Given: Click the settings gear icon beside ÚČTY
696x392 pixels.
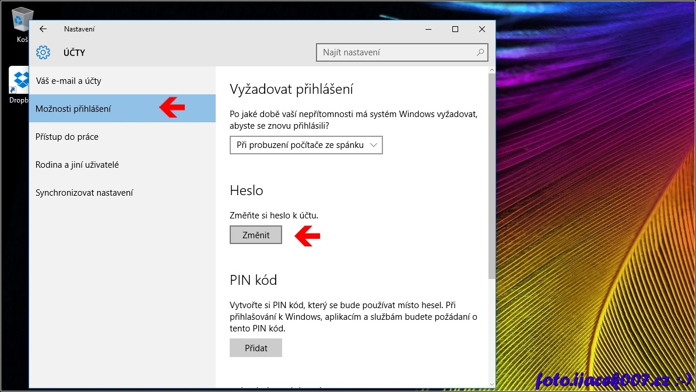Looking at the screenshot, I should [x=43, y=52].
